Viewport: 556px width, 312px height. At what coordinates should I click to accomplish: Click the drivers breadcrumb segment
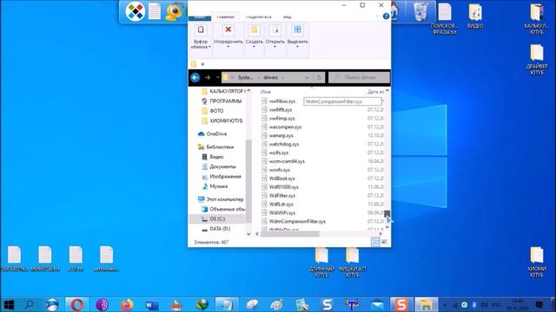pos(270,77)
